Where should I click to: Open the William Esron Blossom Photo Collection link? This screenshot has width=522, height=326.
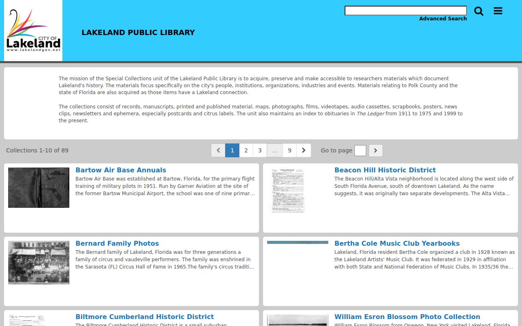[x=407, y=317]
